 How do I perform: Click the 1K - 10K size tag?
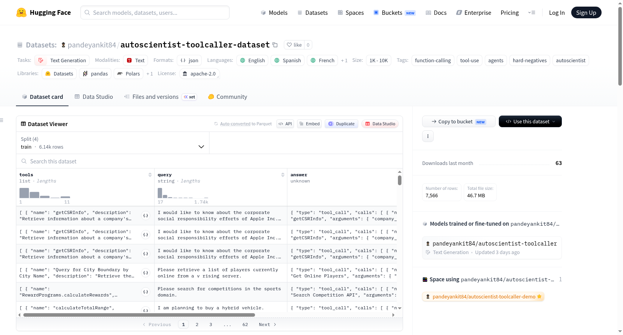click(x=378, y=60)
